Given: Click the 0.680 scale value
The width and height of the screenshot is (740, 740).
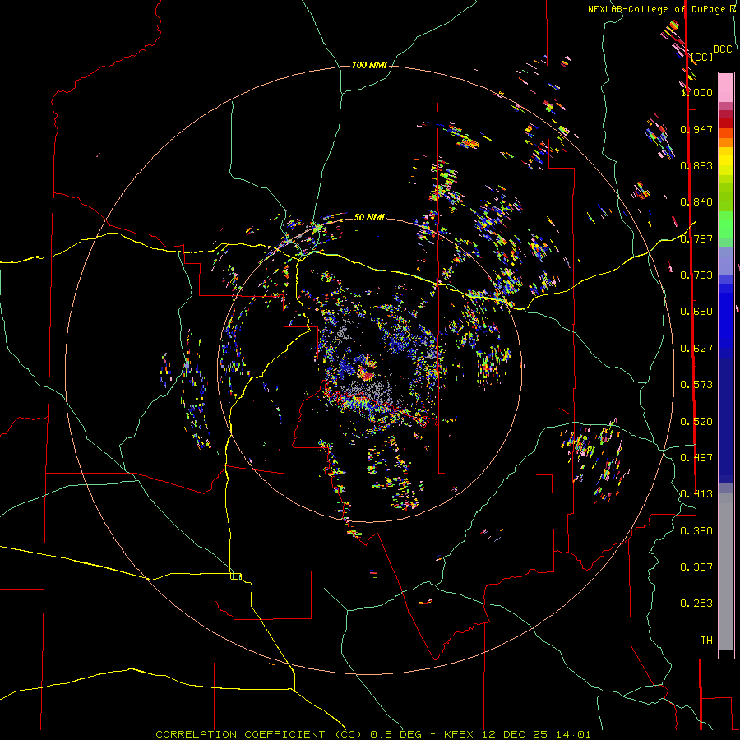Looking at the screenshot, I should [697, 312].
